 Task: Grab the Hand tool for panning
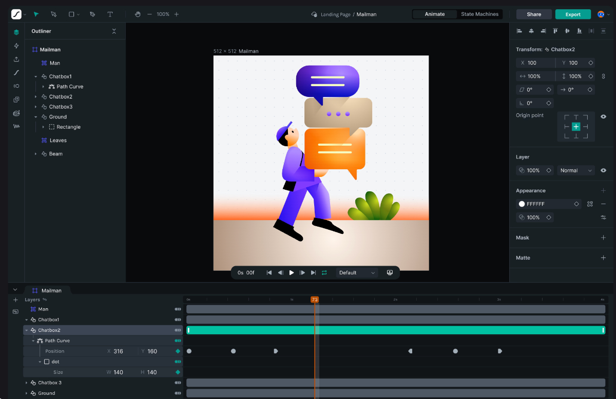[x=138, y=14]
